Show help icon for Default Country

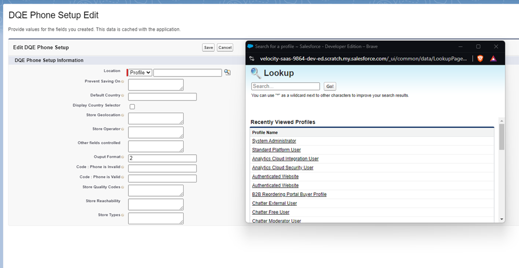pyautogui.click(x=123, y=96)
